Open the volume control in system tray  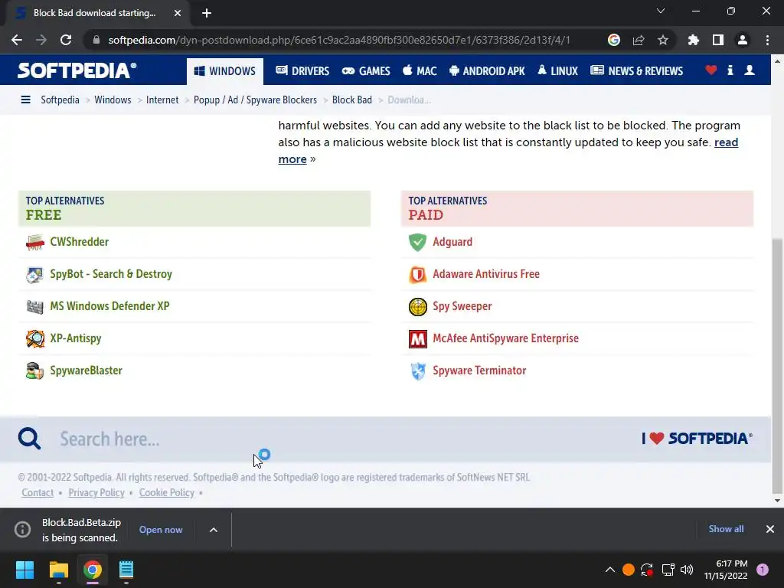click(687, 570)
